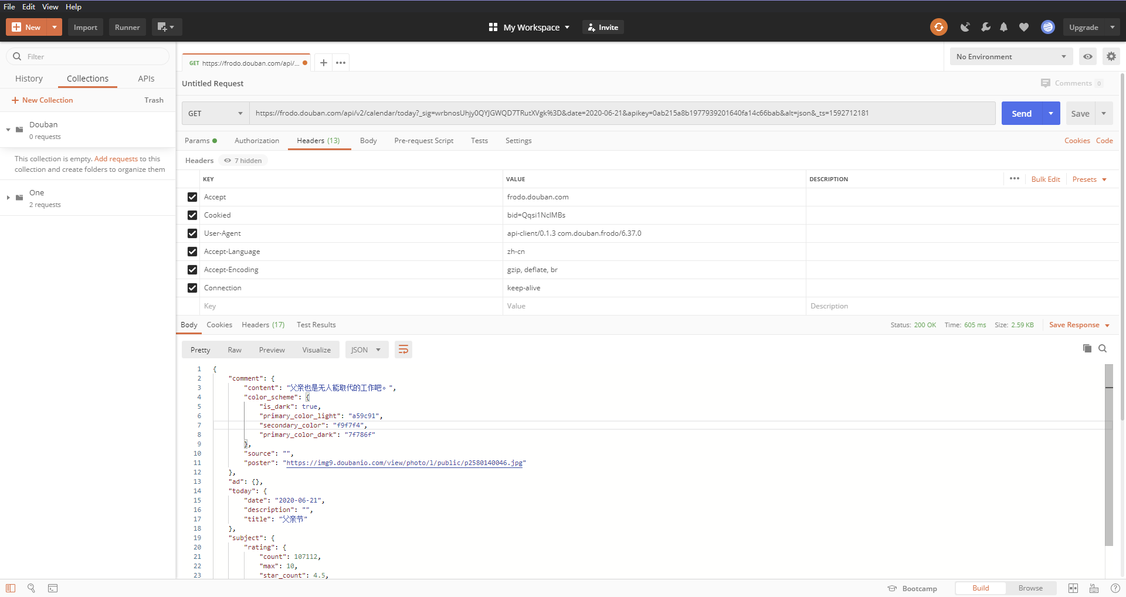1126x597 pixels.
Task: Open the Upgrade dropdown arrow
Action: pyautogui.click(x=1113, y=27)
